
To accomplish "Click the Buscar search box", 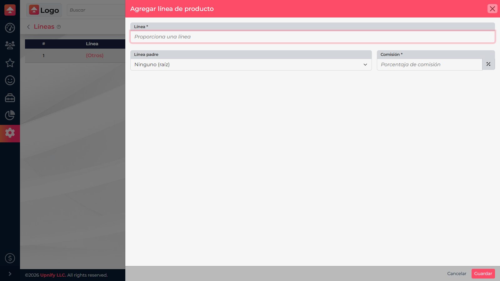I will 96,10.
